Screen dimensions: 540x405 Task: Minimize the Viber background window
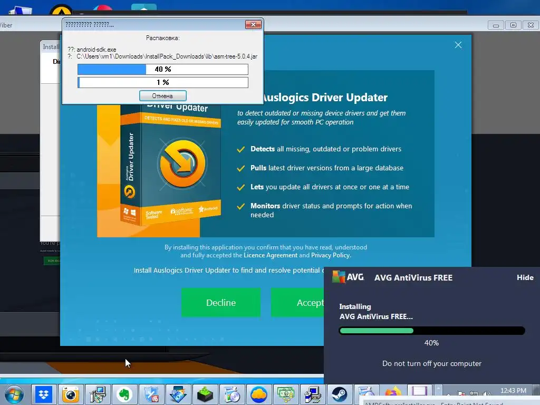(x=496, y=25)
